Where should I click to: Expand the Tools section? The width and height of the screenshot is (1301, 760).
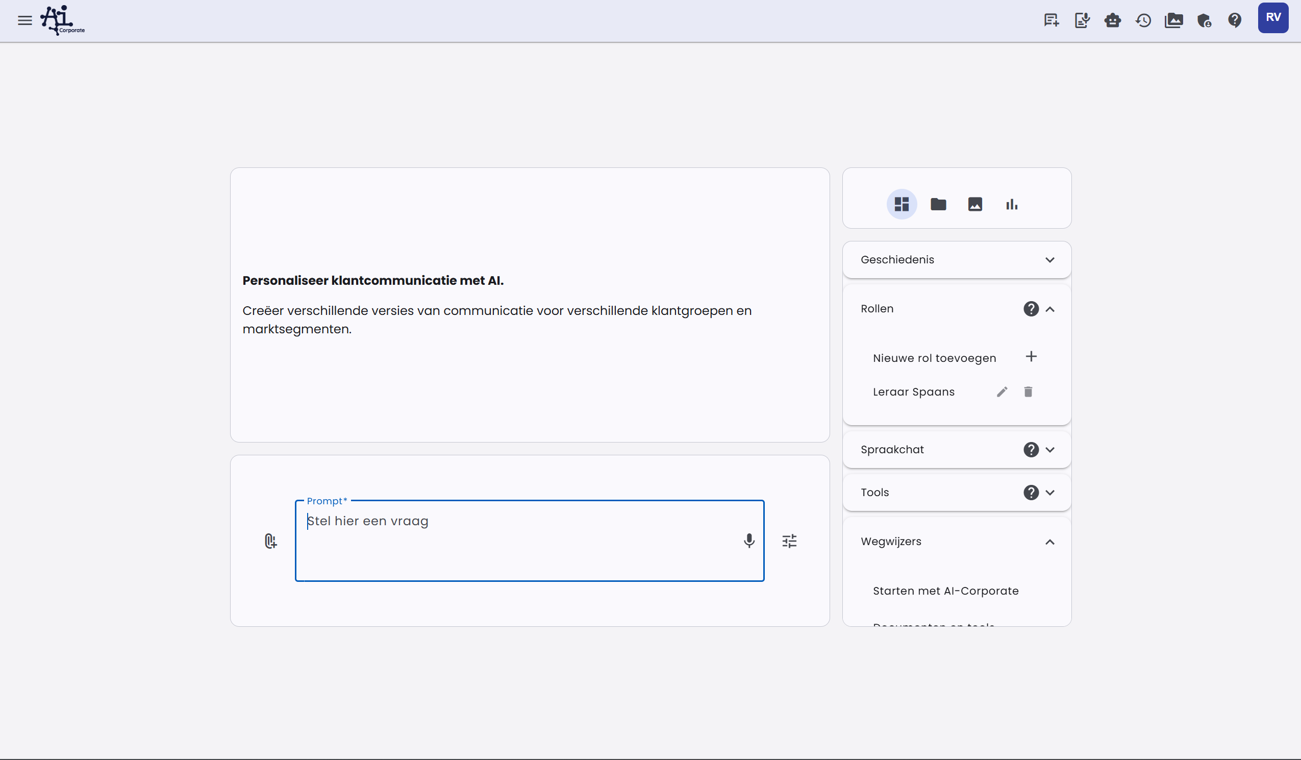[1050, 492]
